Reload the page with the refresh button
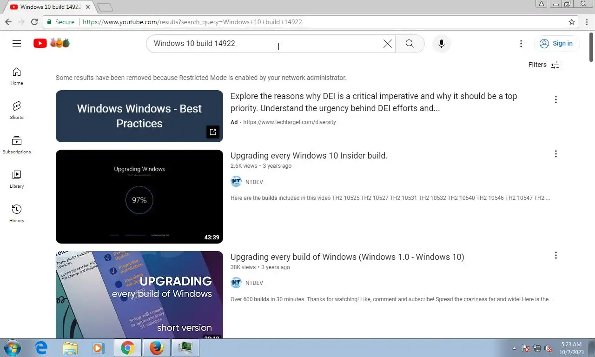Viewport: 595px width, 357px height. (34, 22)
